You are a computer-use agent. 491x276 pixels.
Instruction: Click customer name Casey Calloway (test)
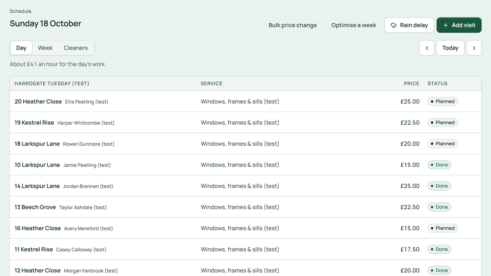81,250
